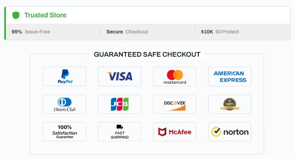Open the Norton security badge
The width and height of the screenshot is (295, 159).
[230, 132]
